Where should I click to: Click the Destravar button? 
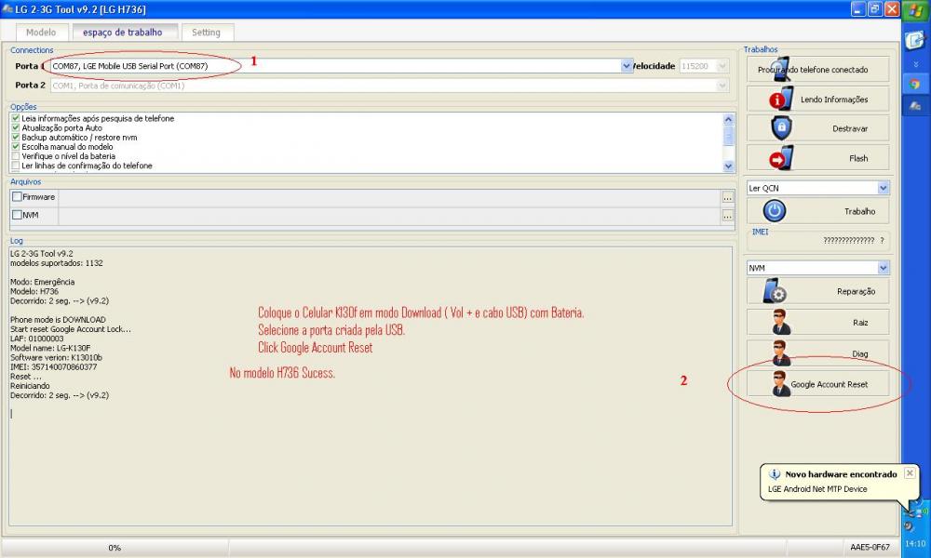coord(817,128)
